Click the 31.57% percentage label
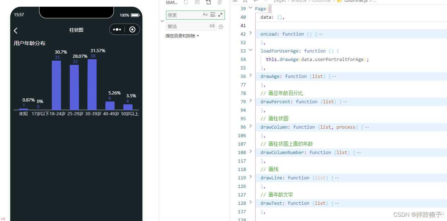The height and width of the screenshot is (221, 447). pyautogui.click(x=98, y=51)
